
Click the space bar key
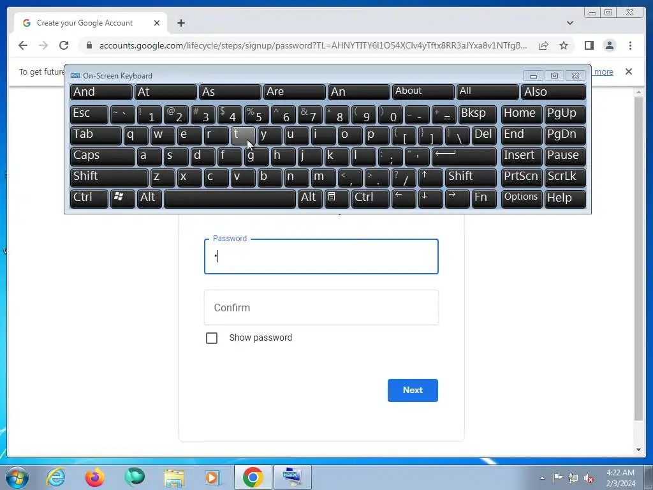(x=230, y=198)
